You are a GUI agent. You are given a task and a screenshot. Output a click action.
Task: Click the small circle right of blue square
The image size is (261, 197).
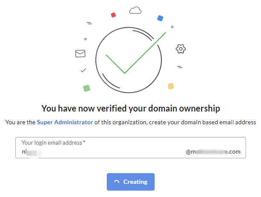[172, 26]
